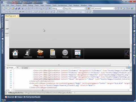136x102 pixels.
Task: Click XAML code line 47 Customers button
Action: tap(81, 71)
